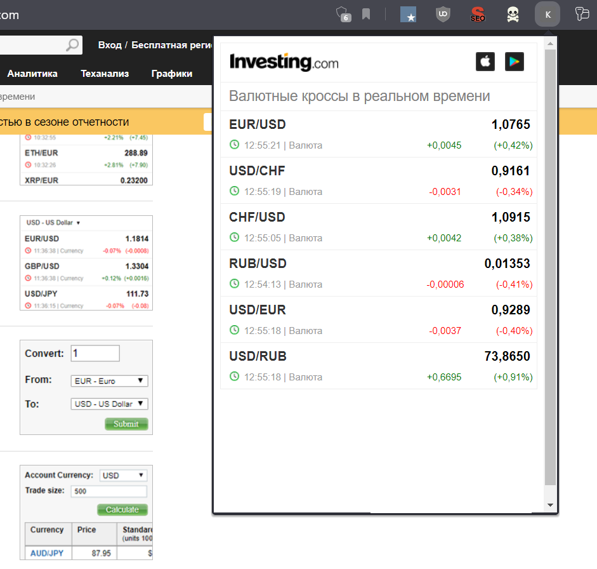Click the red clock icon under GBP/USD widget
The image size is (597, 569).
[28, 278]
